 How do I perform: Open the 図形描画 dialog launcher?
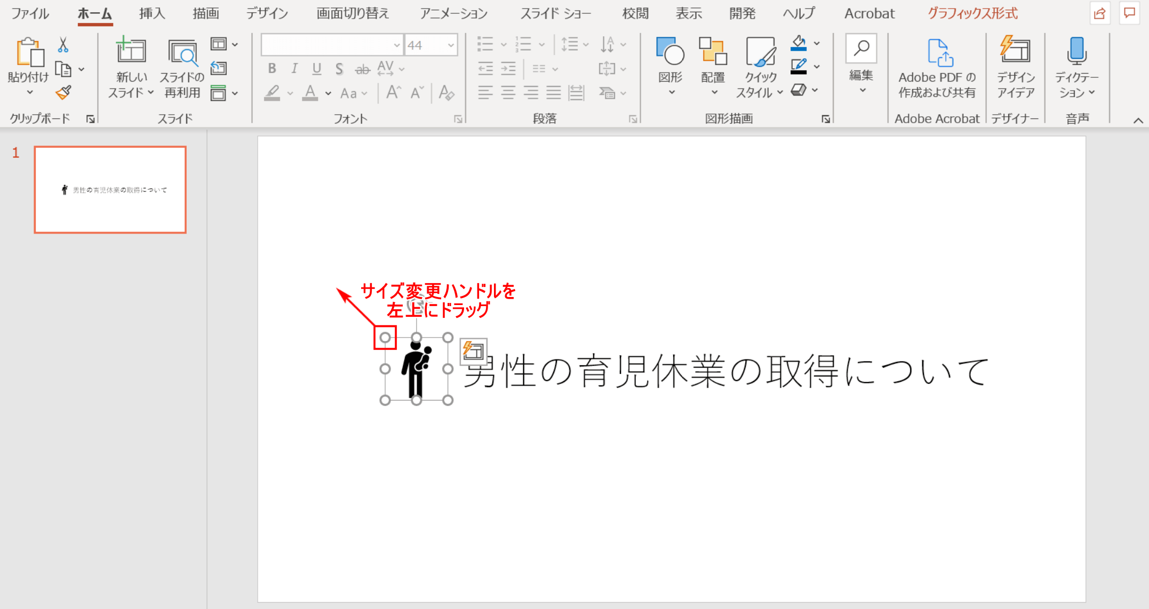826,119
